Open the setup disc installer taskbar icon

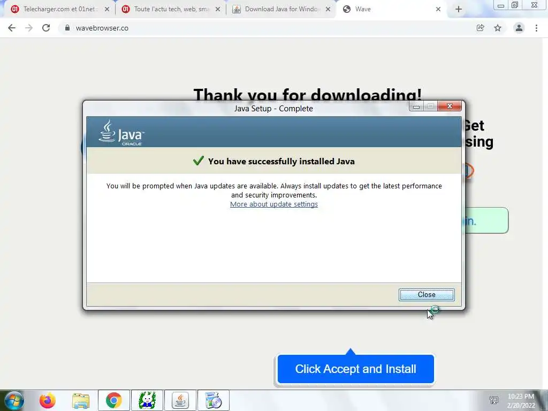[x=214, y=400]
